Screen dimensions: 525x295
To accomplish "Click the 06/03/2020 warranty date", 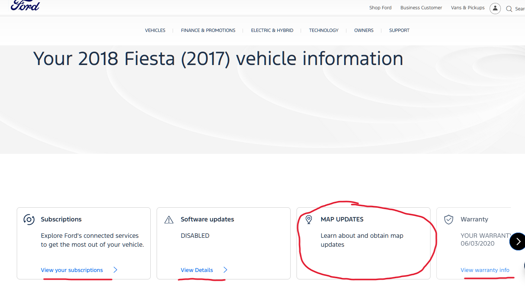I will point(477,244).
